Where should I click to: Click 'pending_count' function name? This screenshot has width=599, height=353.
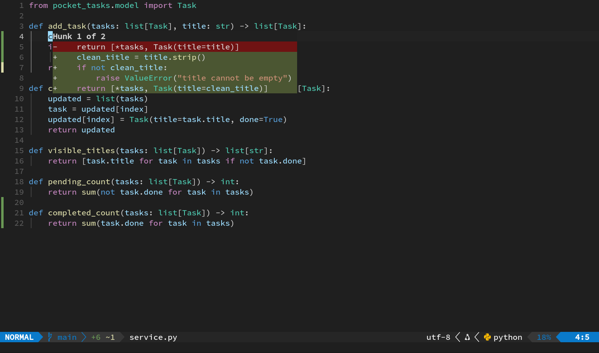[79, 181]
